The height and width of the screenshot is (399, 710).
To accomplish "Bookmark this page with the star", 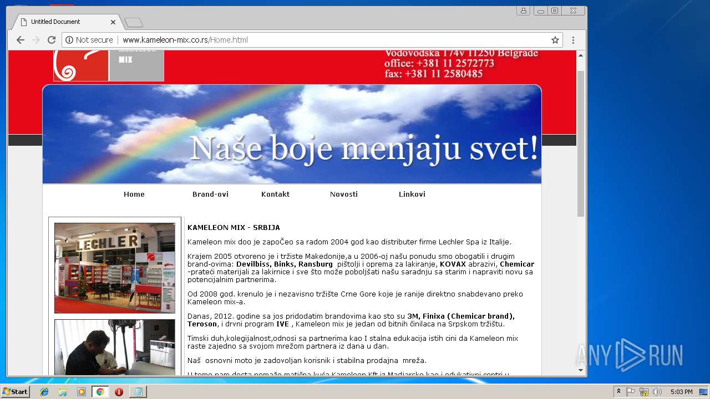I will [x=555, y=40].
